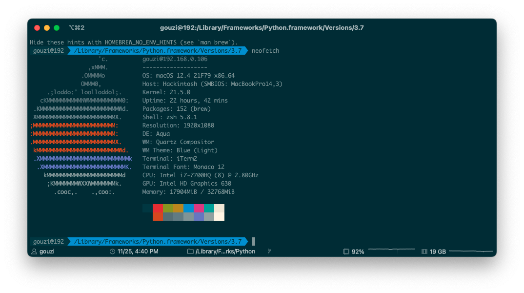Click the memory usage graph in the status bar

point(471,251)
